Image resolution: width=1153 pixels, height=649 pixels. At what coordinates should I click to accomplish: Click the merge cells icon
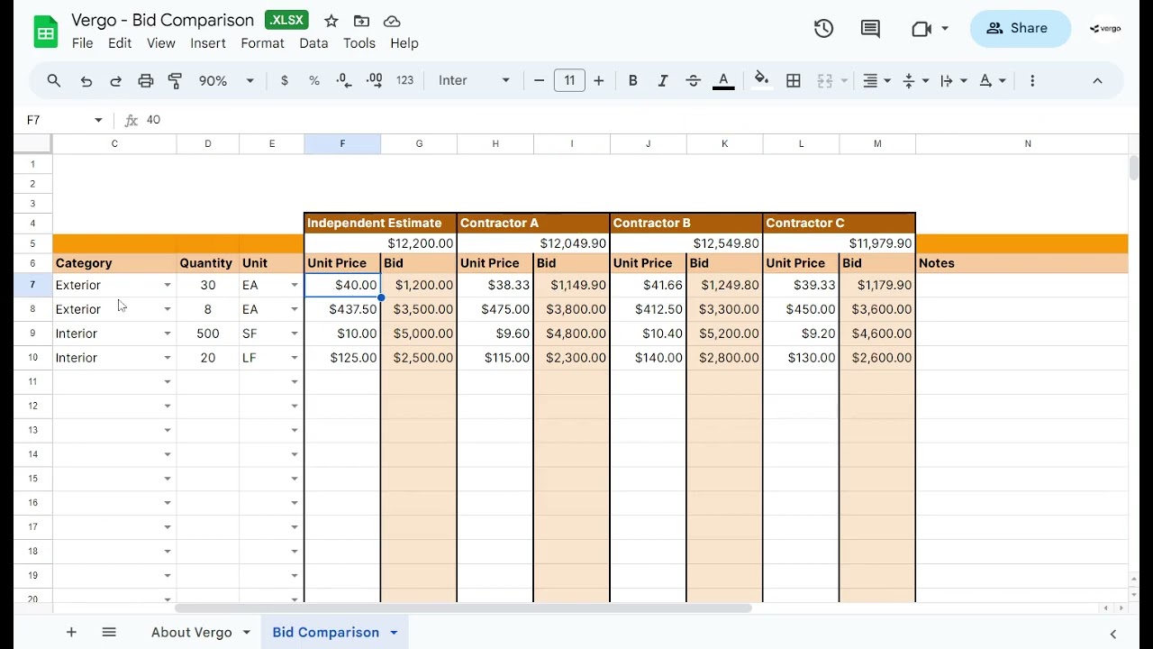(x=825, y=81)
